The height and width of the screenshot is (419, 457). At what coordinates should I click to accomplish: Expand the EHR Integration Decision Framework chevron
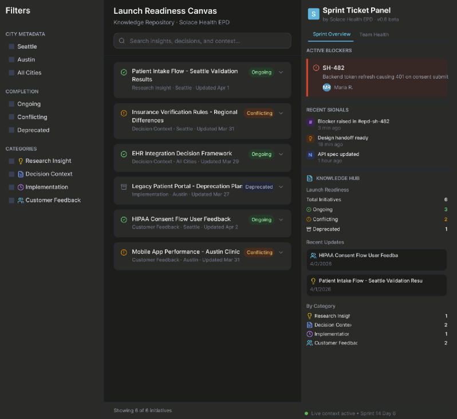point(281,154)
